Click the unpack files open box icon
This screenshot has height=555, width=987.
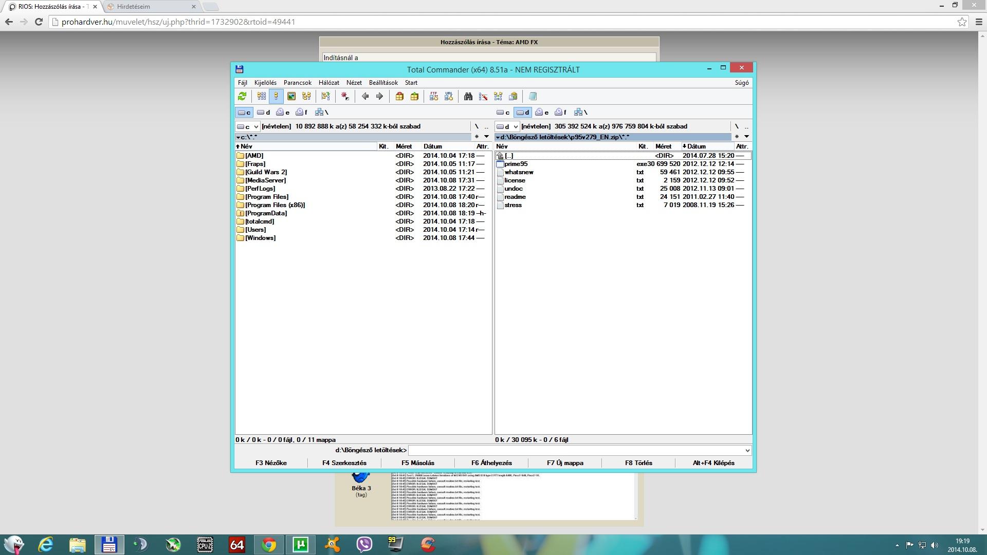(414, 96)
